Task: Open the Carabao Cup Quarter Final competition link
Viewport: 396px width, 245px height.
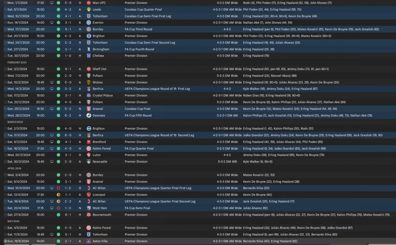Action: pos(143,10)
